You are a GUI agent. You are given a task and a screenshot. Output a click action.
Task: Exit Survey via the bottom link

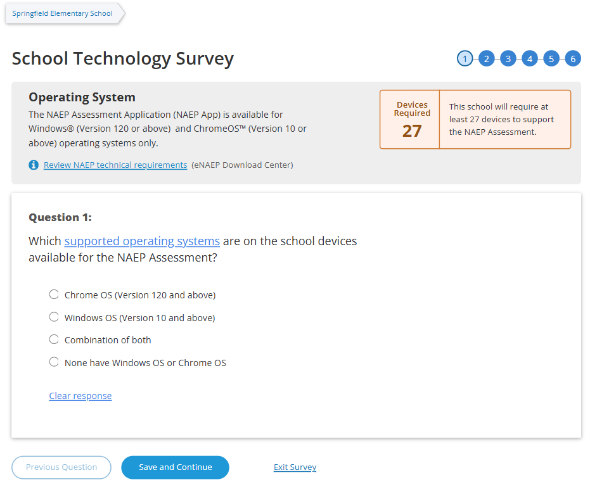click(x=295, y=467)
